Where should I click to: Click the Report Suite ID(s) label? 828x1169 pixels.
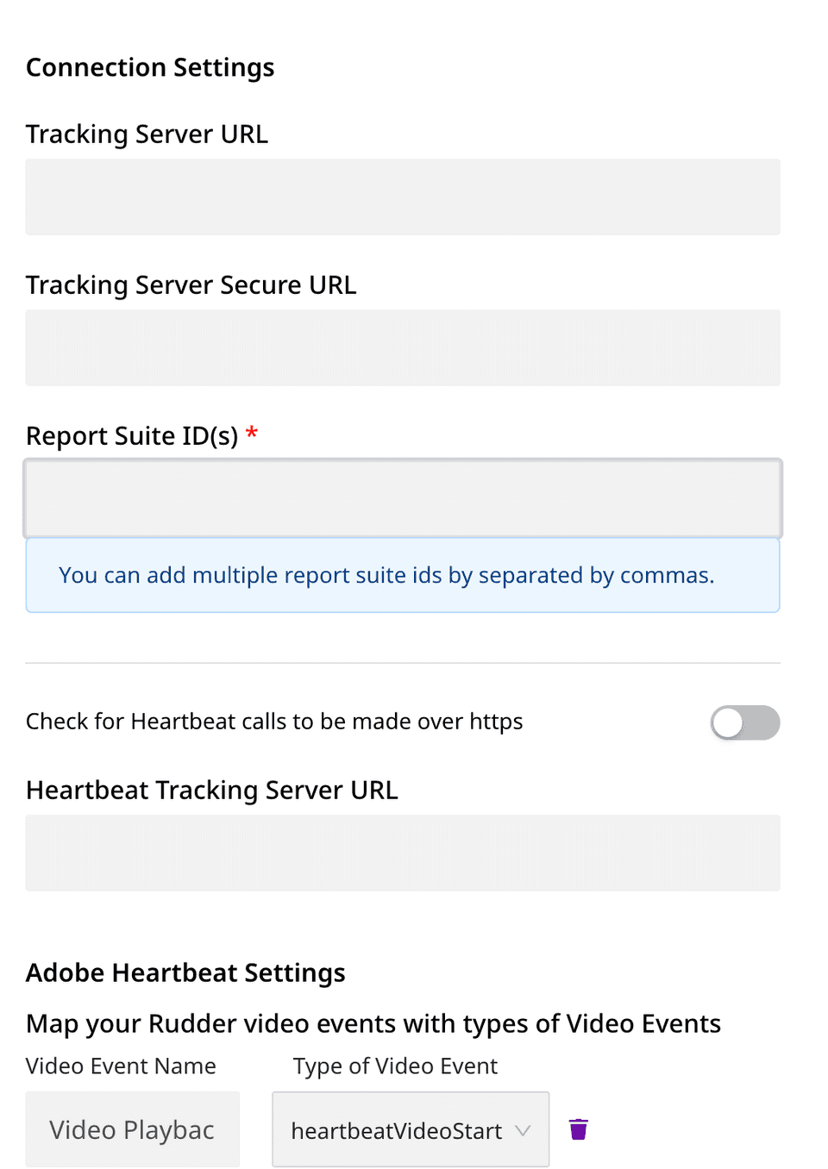pos(132,436)
